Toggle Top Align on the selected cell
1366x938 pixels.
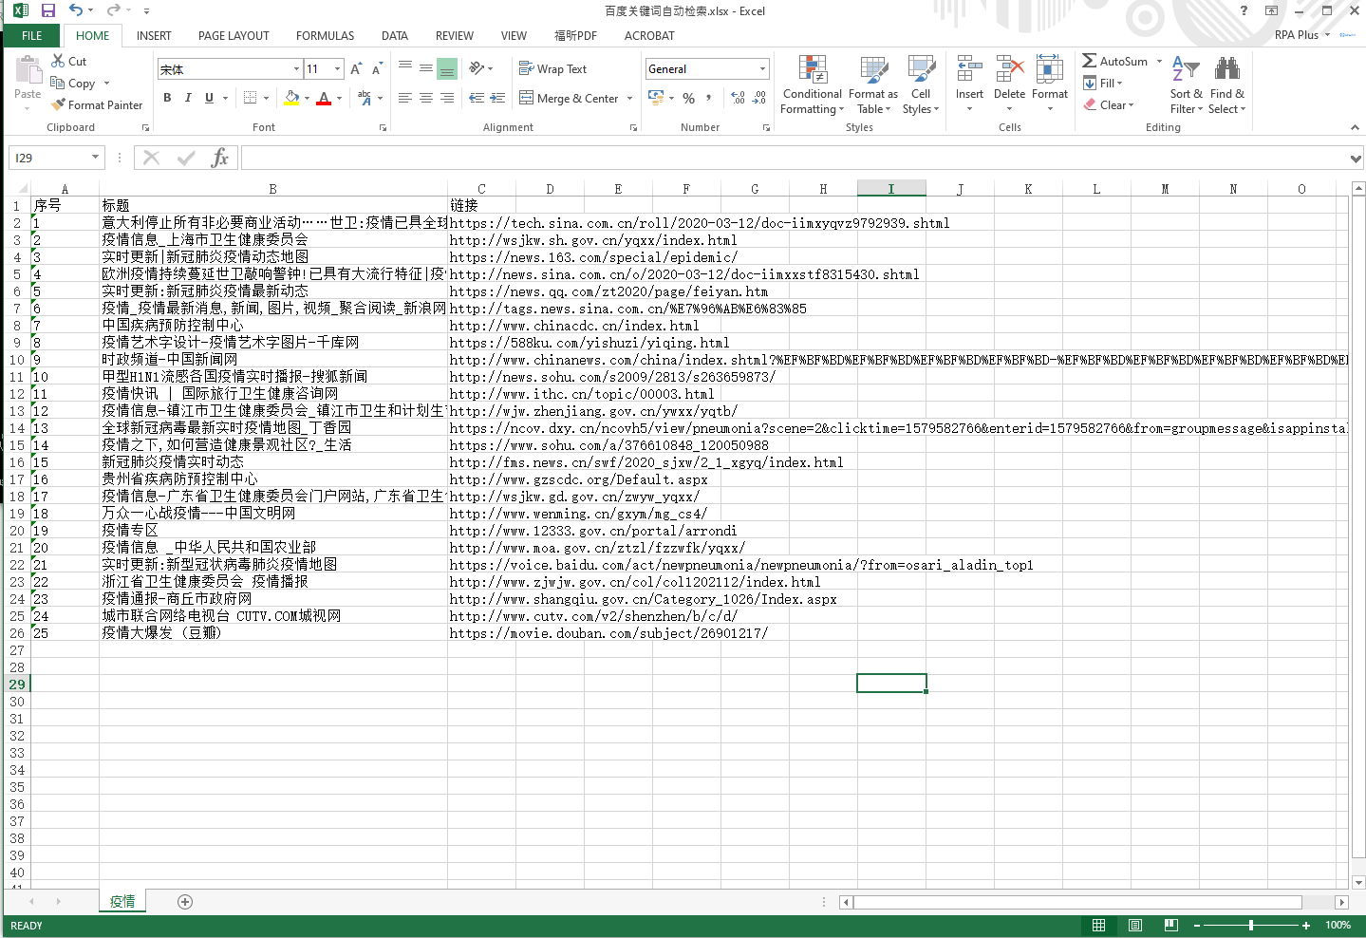pyautogui.click(x=405, y=68)
